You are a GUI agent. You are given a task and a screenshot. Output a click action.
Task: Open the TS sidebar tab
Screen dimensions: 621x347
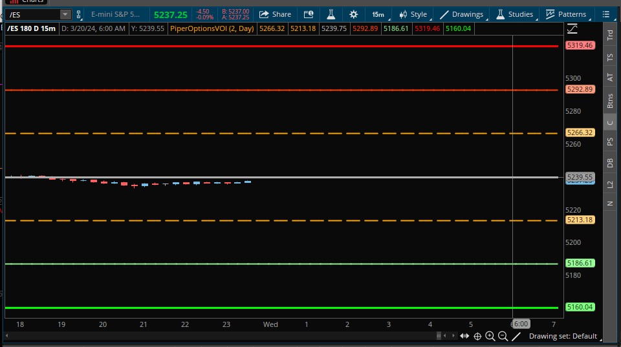610,58
